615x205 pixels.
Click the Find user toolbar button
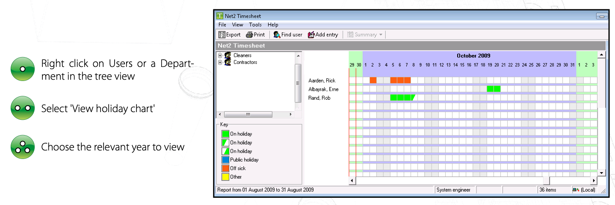click(x=288, y=35)
